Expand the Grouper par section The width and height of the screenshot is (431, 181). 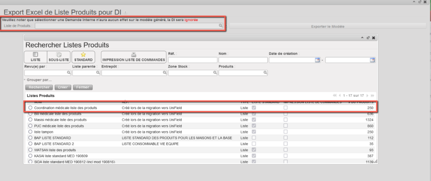point(39,79)
